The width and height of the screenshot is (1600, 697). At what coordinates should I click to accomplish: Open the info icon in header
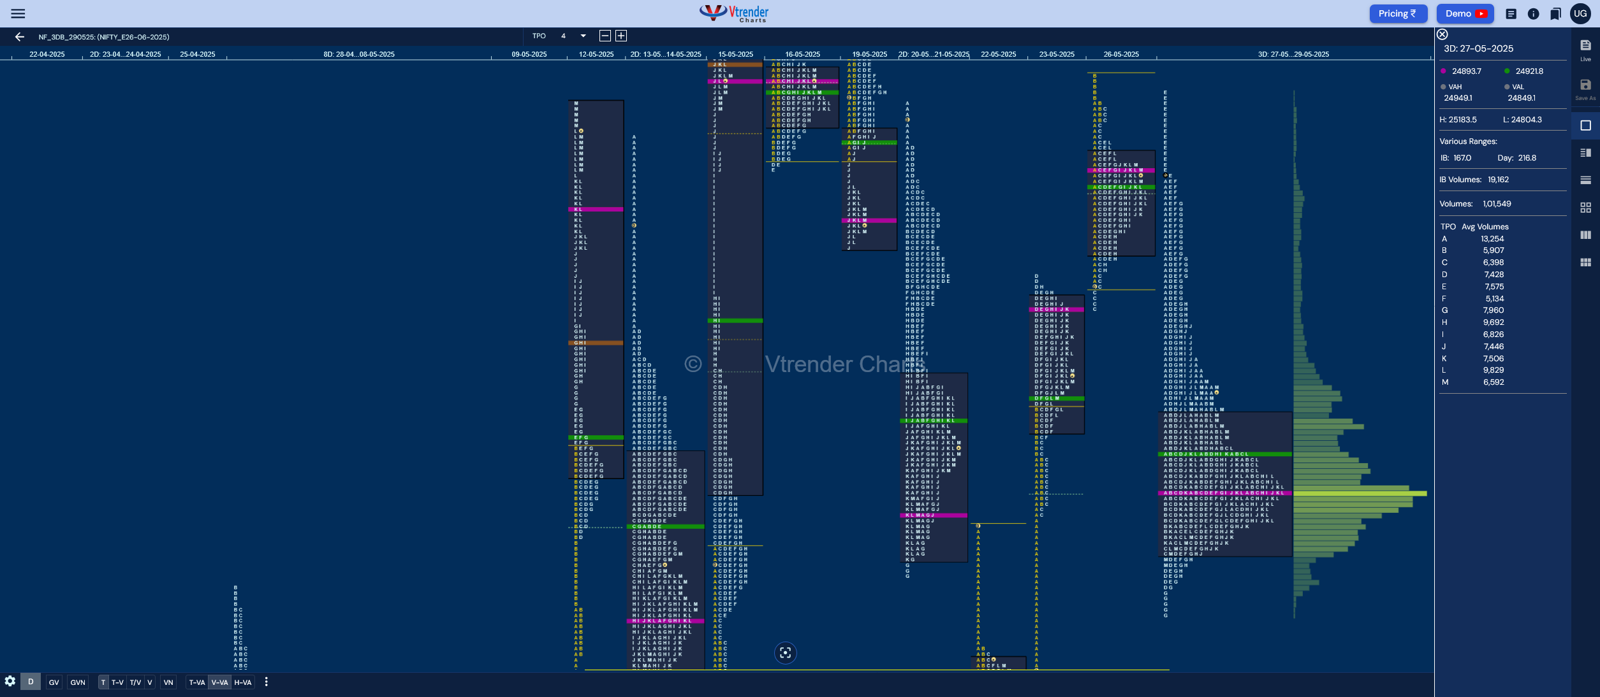[1533, 13]
